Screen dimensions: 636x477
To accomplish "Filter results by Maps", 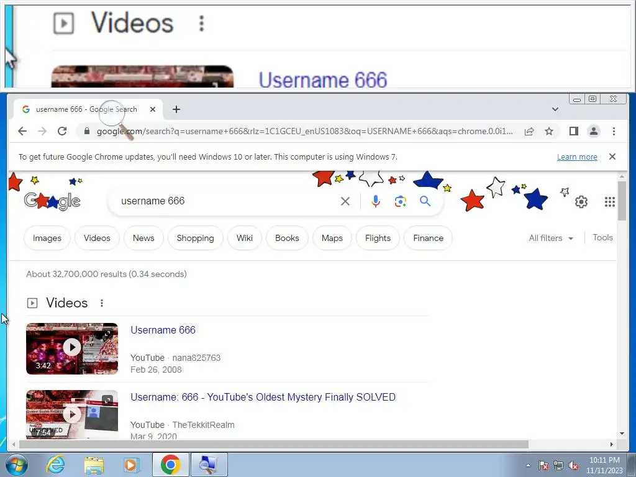I will coord(332,238).
